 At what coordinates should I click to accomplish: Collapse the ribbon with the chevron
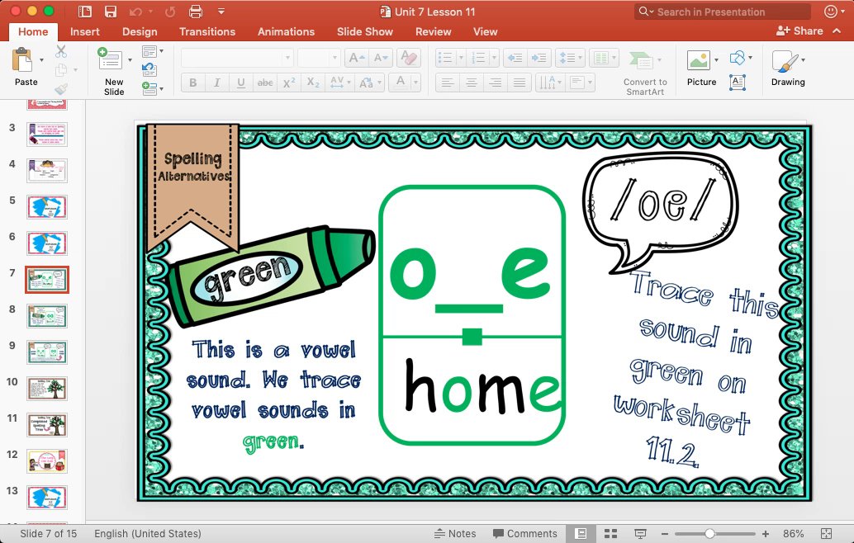point(837,31)
